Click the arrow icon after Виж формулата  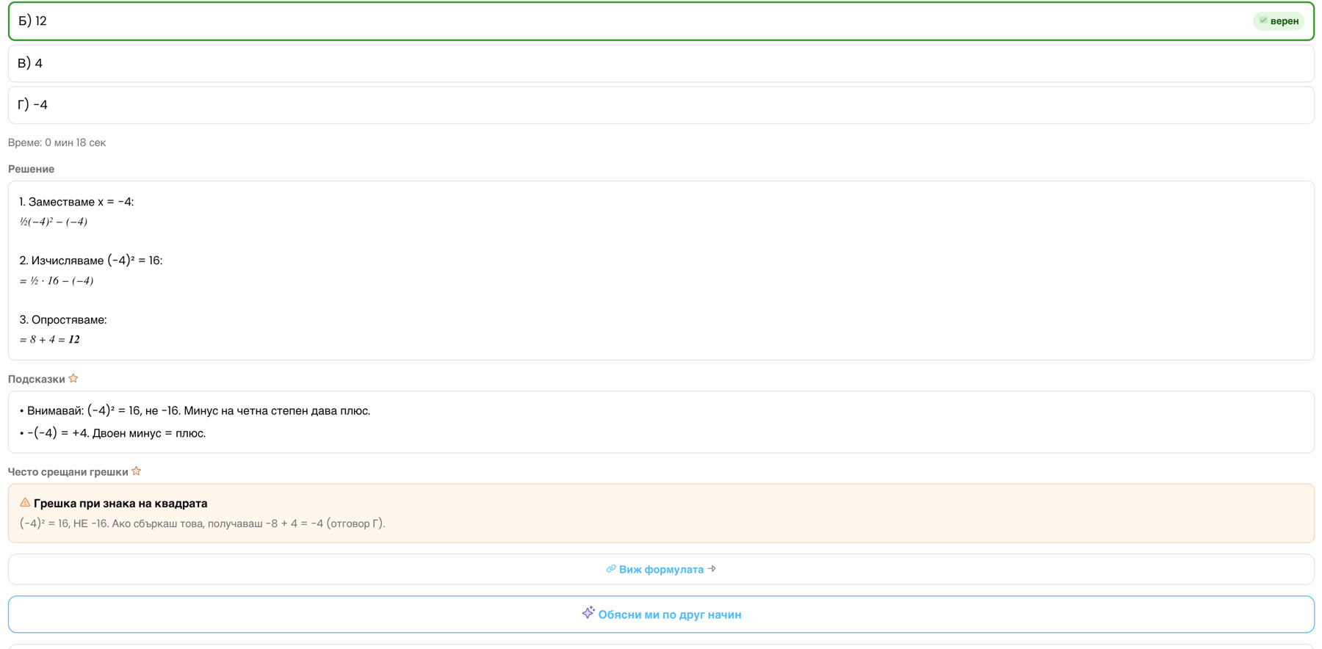pyautogui.click(x=712, y=569)
